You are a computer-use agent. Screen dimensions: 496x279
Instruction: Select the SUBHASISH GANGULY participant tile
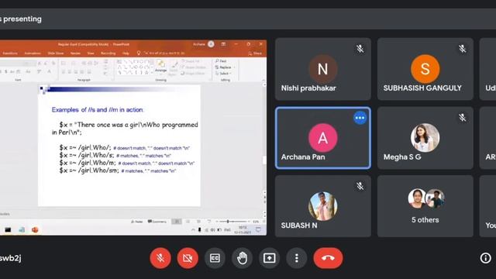coord(425,69)
